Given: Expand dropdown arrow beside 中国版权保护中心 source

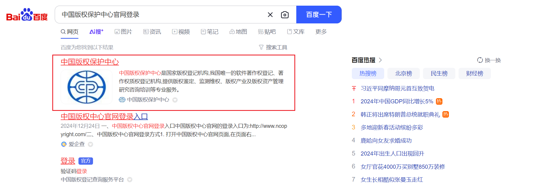Looking at the screenshot, I should tap(175, 100).
